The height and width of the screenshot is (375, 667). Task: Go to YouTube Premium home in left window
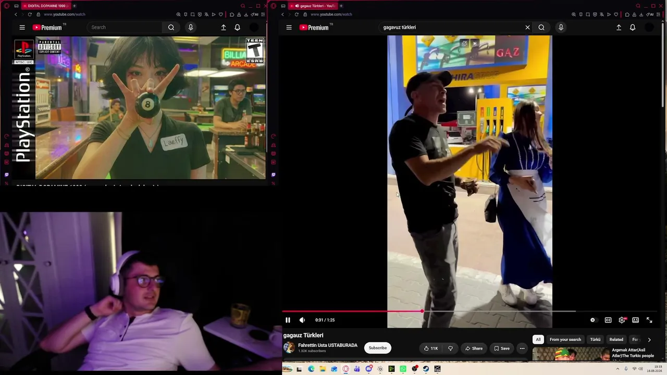tap(47, 28)
